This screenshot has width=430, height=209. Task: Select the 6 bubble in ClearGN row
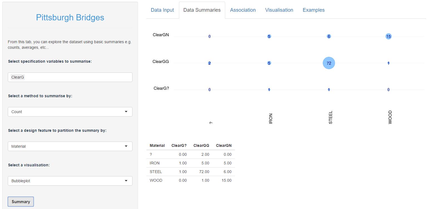pyautogui.click(x=329, y=36)
